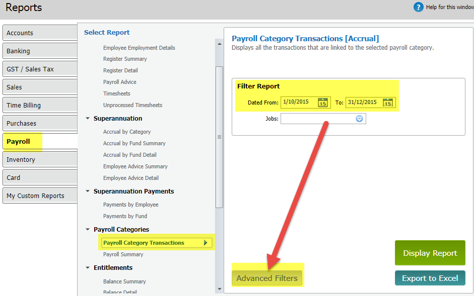Collapse the Entitlements section
The image size is (474, 296).
tap(88, 268)
